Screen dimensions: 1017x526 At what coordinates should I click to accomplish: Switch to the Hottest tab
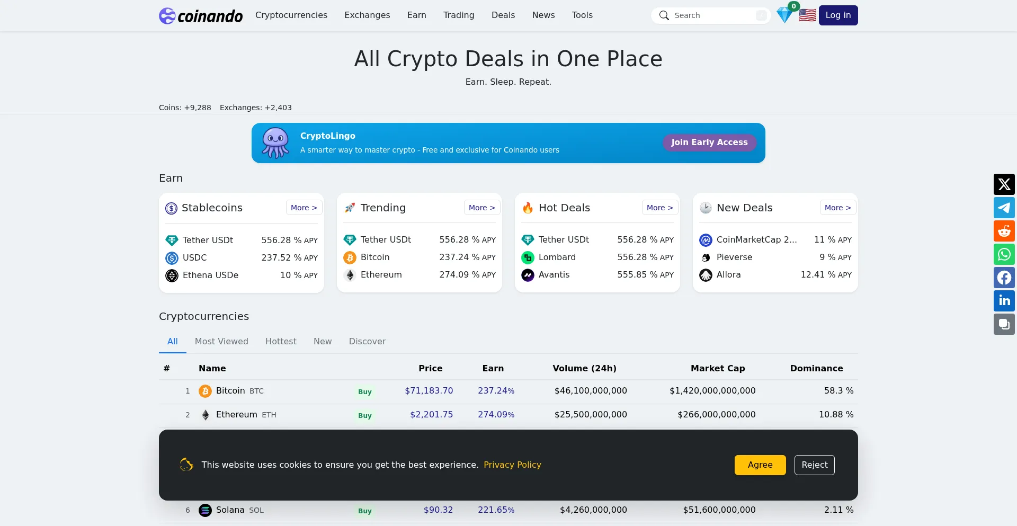(x=281, y=342)
